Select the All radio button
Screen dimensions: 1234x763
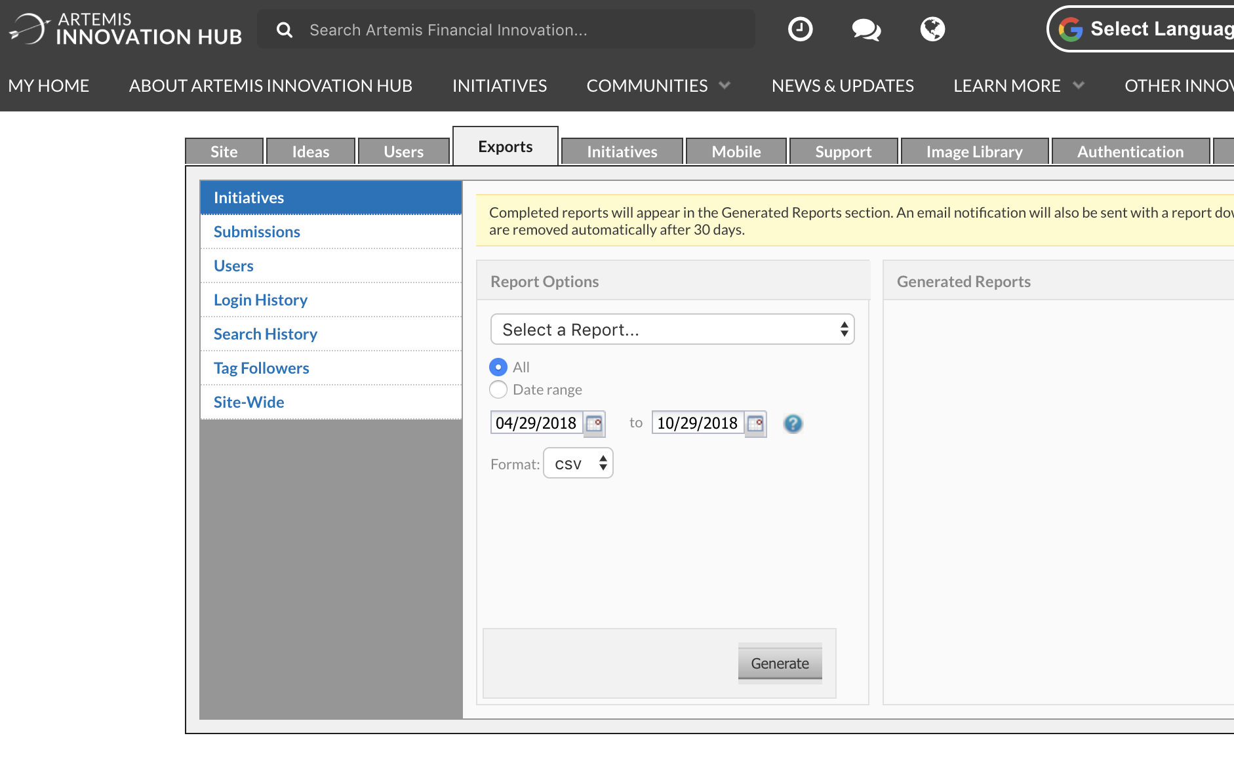click(498, 367)
